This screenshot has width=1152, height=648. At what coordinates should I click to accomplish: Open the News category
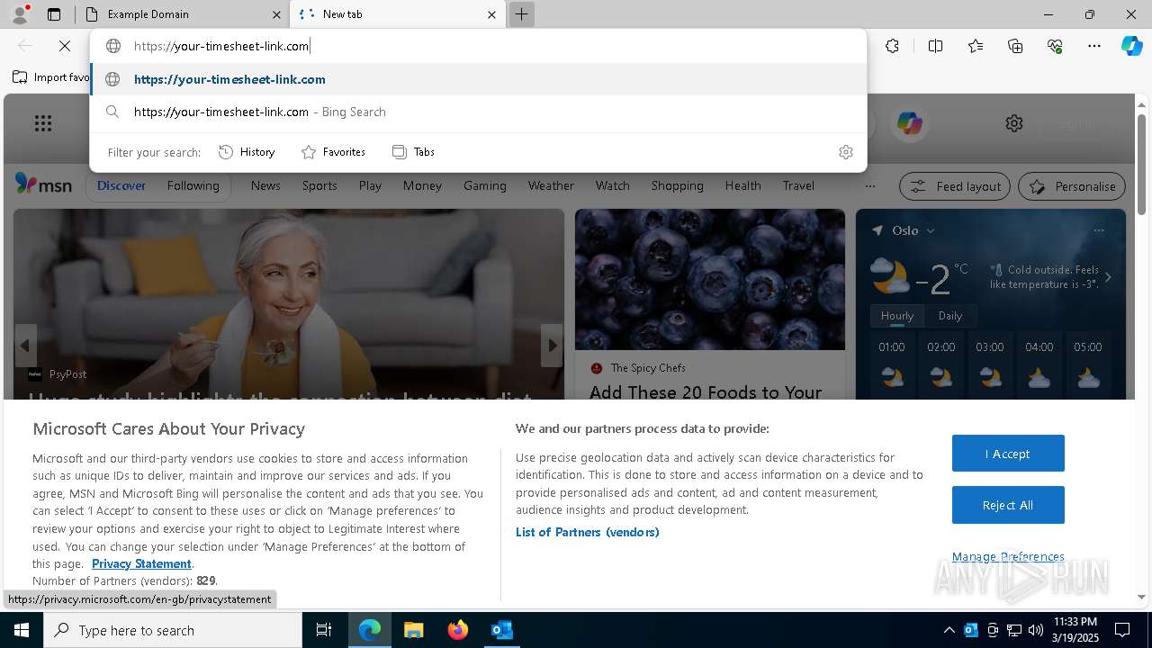[x=265, y=185]
